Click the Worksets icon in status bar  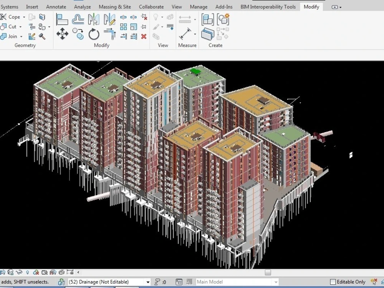click(x=61, y=282)
